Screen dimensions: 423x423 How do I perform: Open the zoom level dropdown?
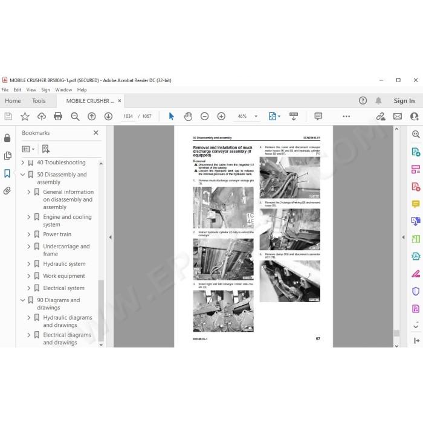pos(256,116)
